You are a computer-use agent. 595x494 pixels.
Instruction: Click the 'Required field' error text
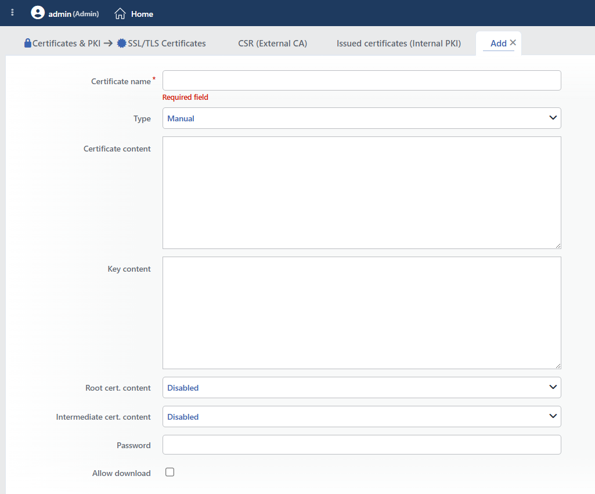click(185, 97)
